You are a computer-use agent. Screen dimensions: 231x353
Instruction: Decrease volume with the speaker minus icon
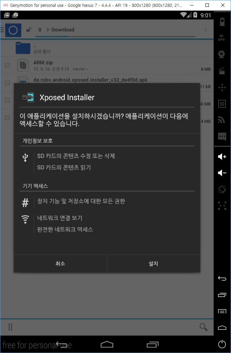click(x=222, y=173)
